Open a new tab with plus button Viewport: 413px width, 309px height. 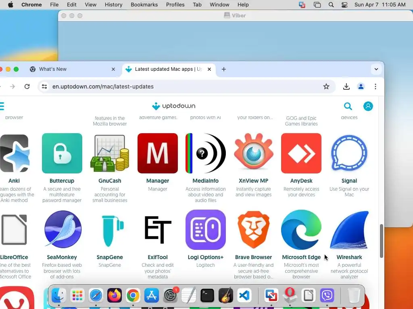click(x=223, y=69)
